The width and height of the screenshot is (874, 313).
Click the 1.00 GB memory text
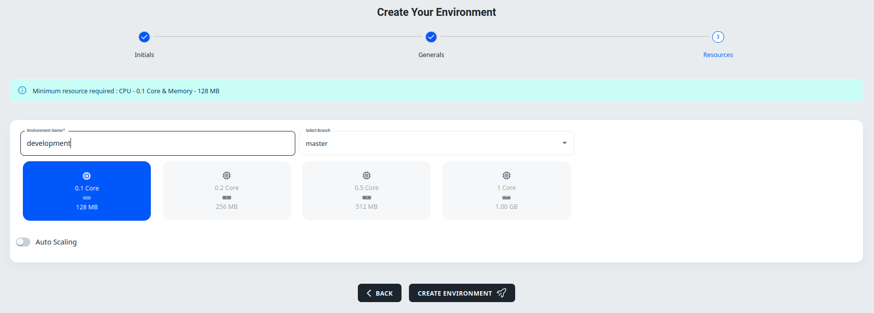pyautogui.click(x=506, y=207)
